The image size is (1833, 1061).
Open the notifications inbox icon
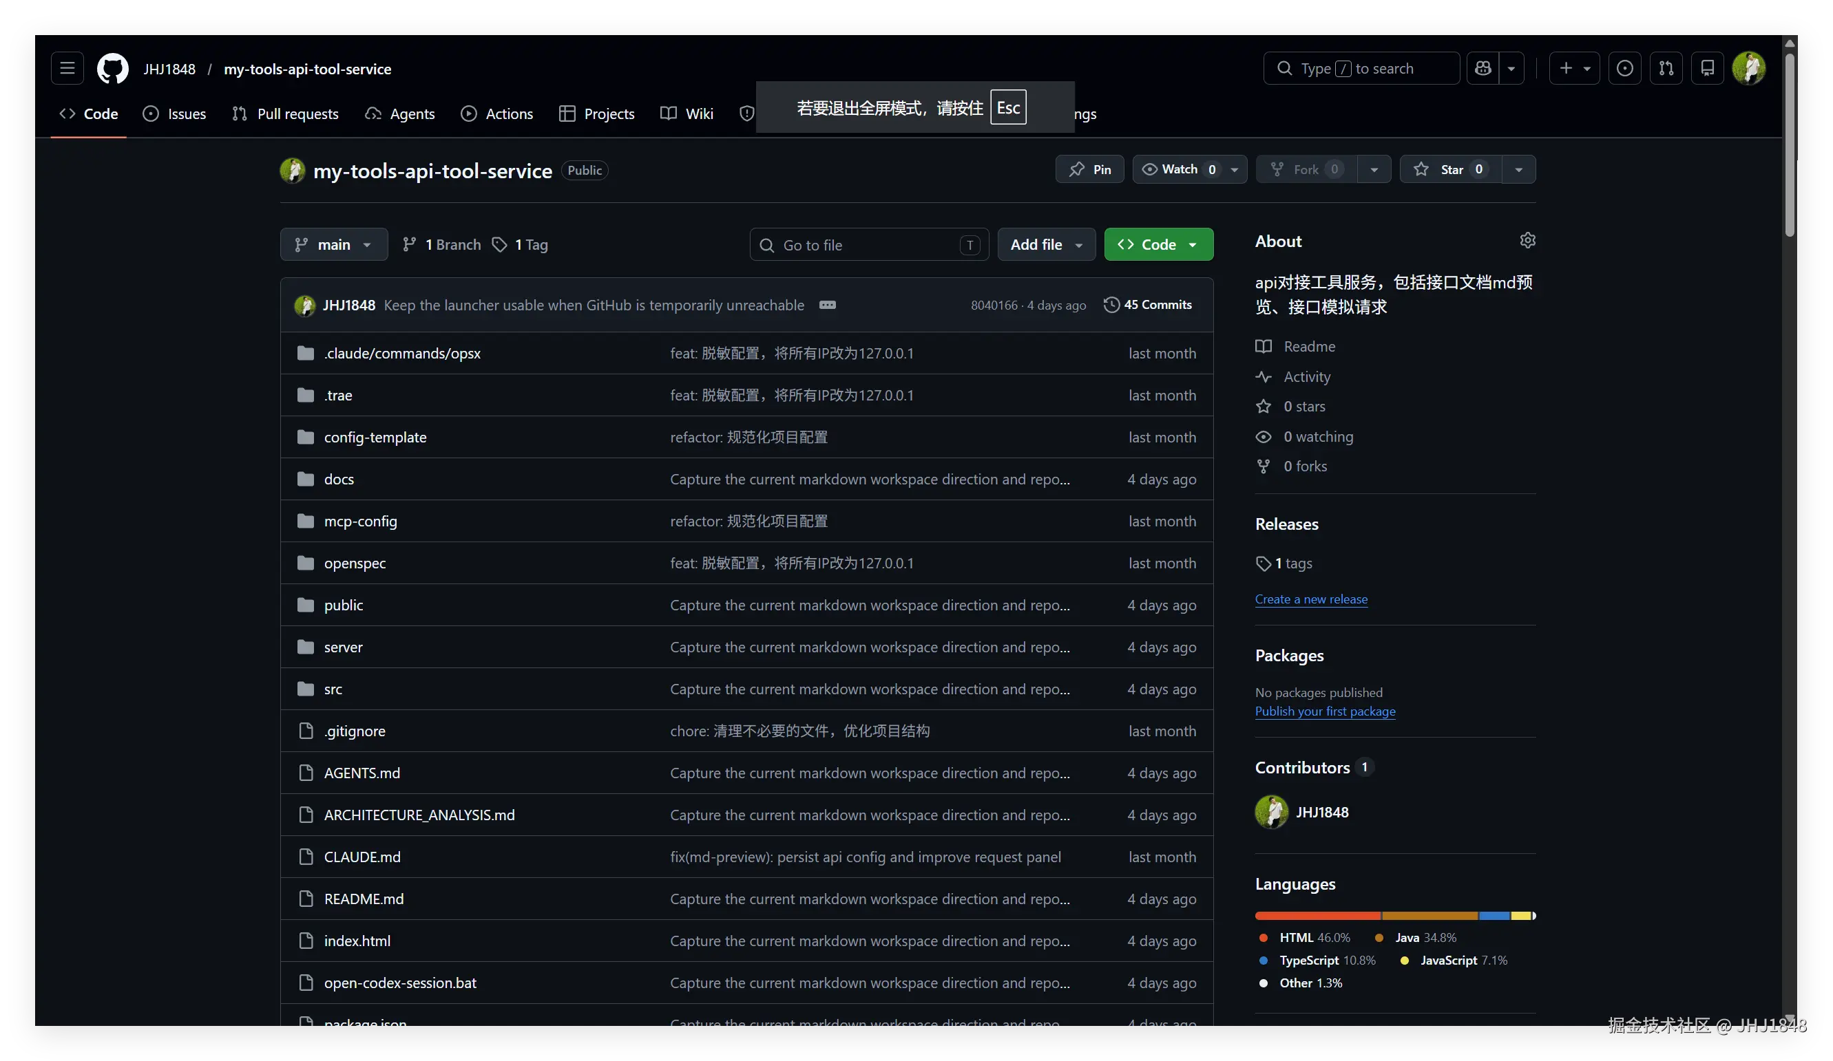pyautogui.click(x=1707, y=68)
